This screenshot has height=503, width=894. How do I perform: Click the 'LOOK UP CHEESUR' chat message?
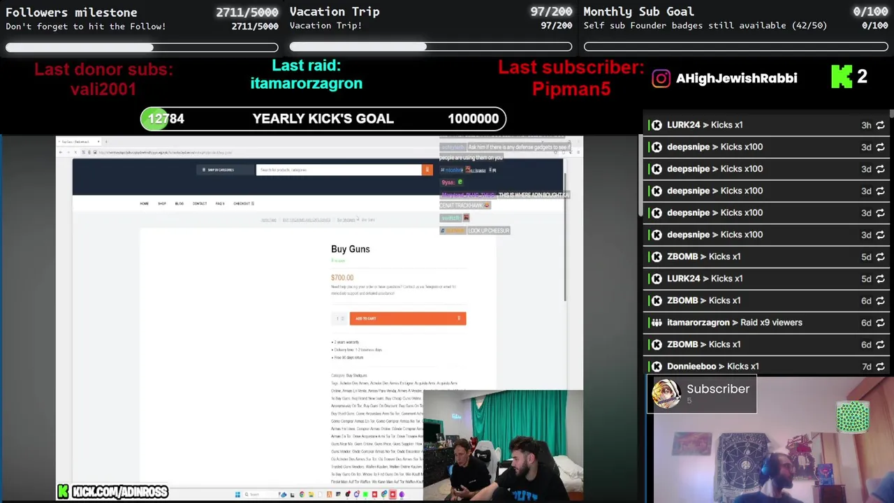488,231
